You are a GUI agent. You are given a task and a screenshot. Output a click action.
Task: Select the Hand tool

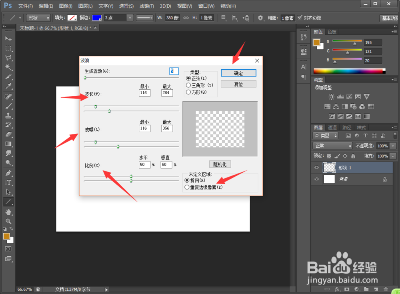pos(8,212)
